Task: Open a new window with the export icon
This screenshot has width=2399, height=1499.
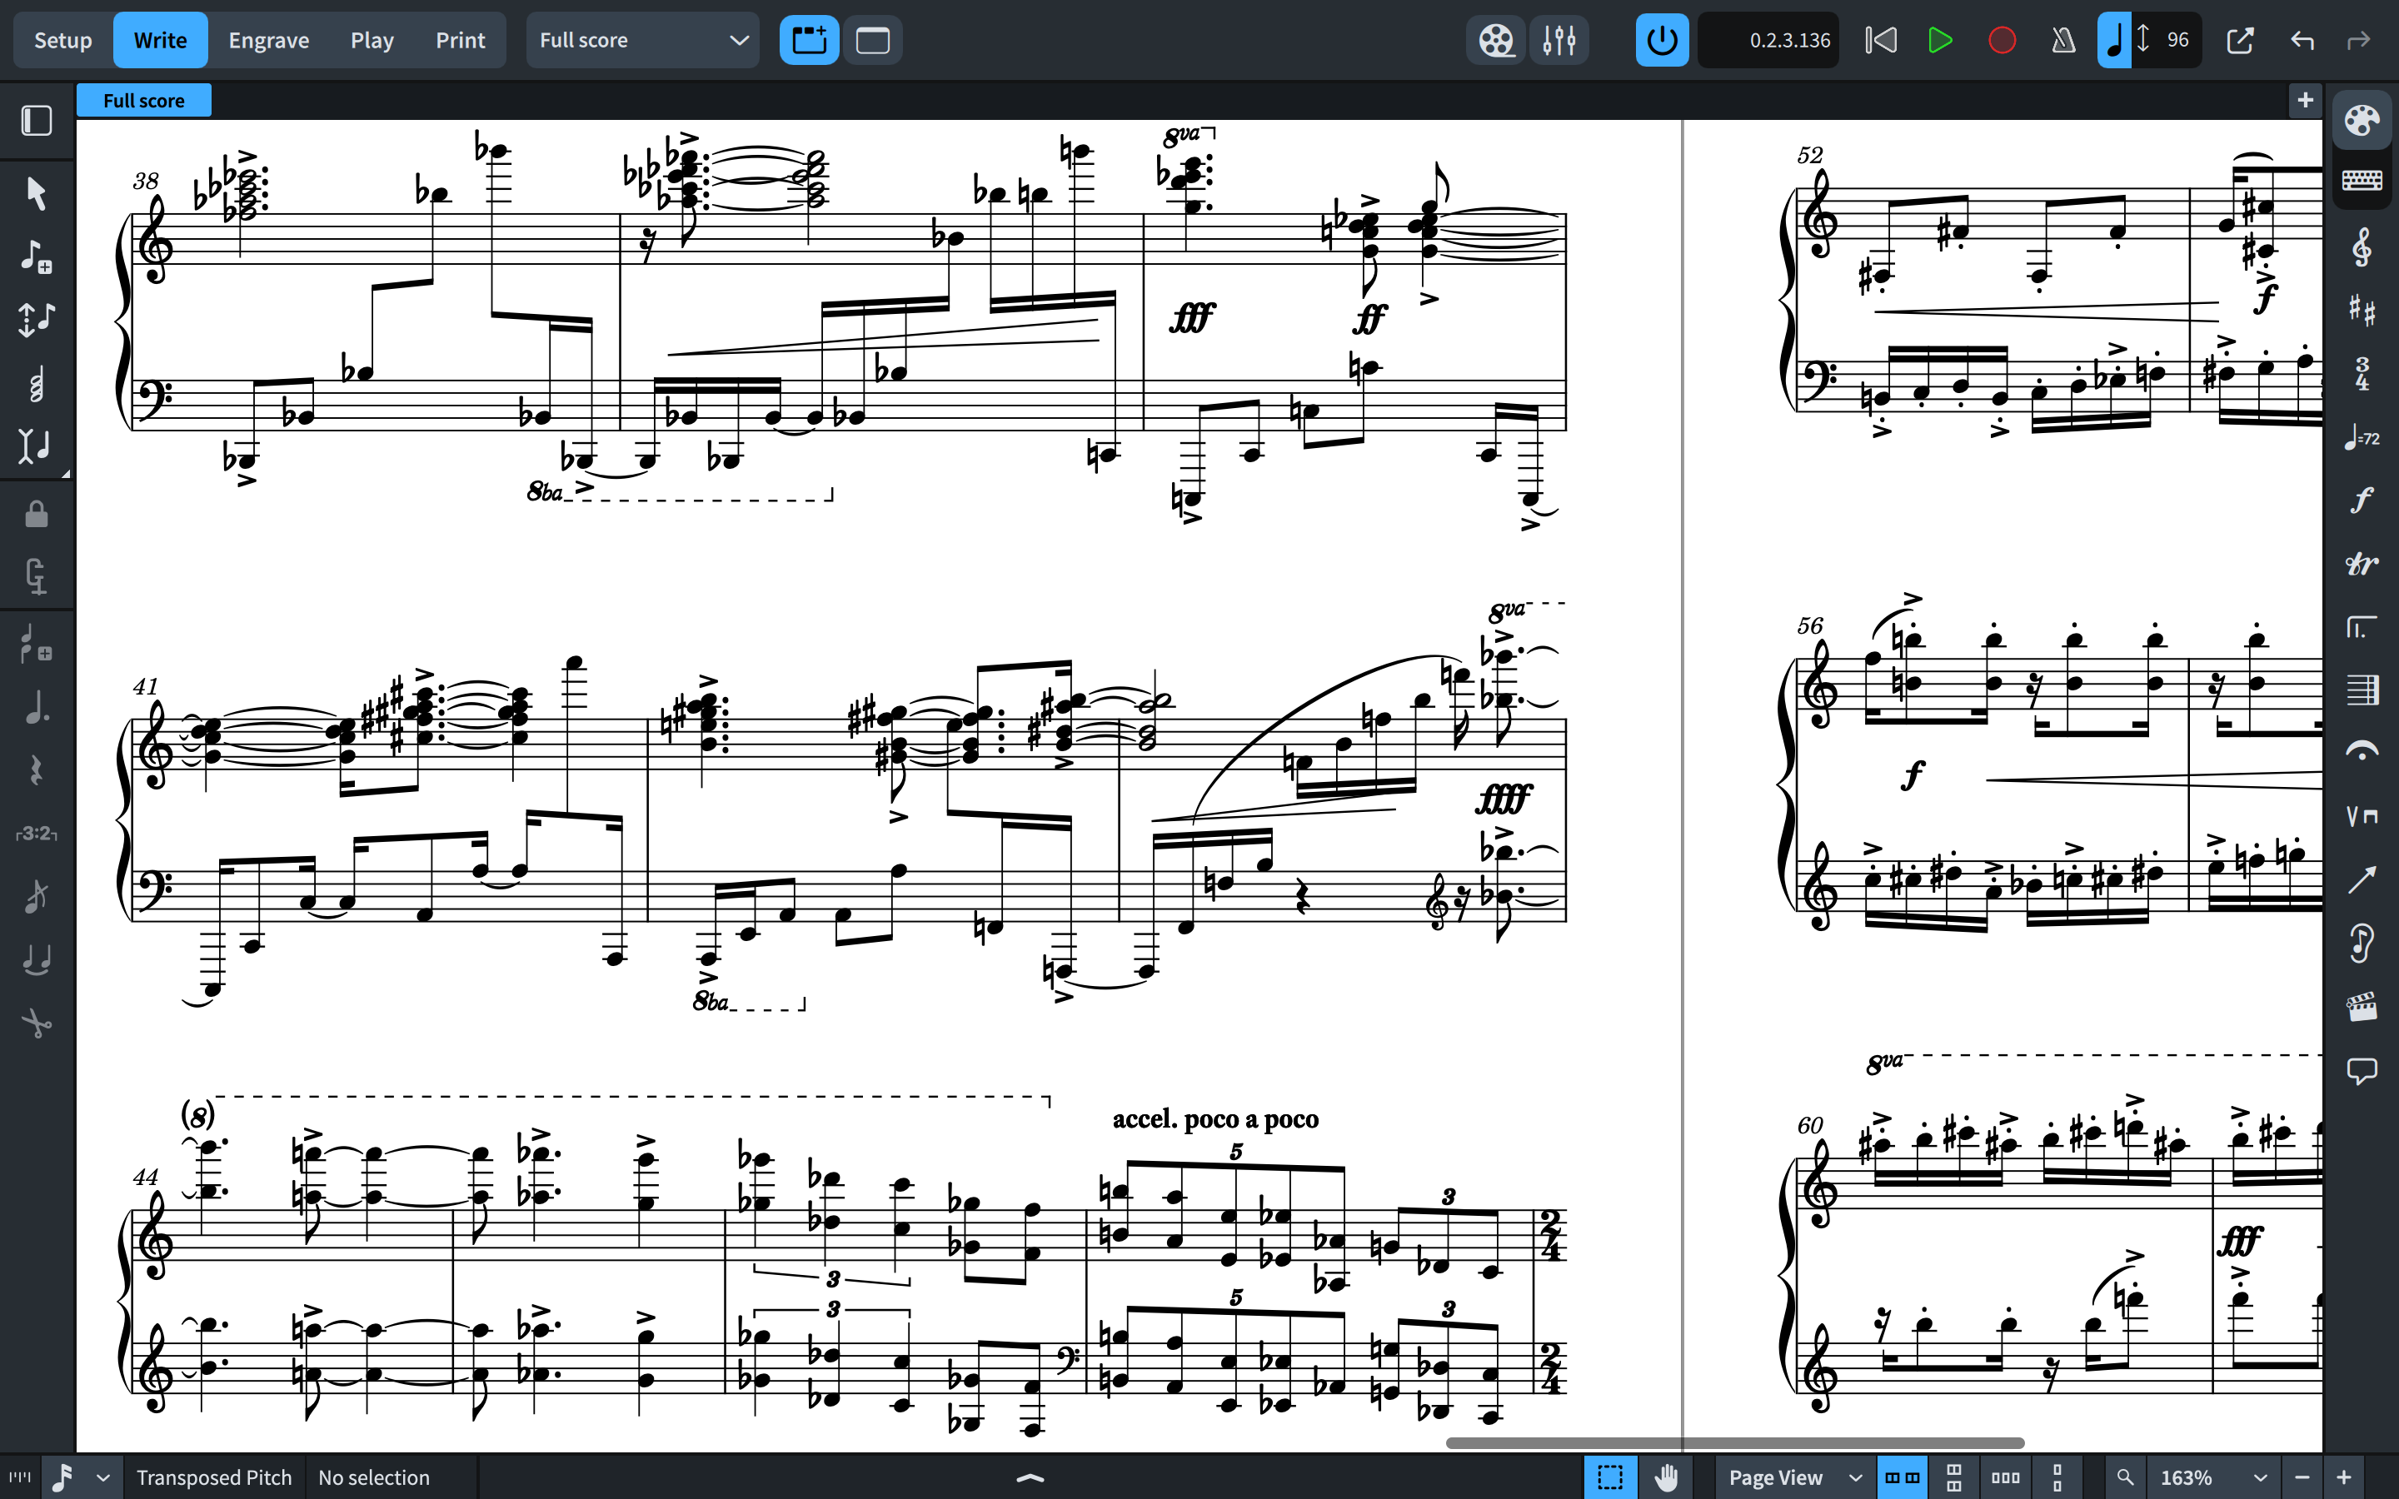Action: pyautogui.click(x=2239, y=41)
